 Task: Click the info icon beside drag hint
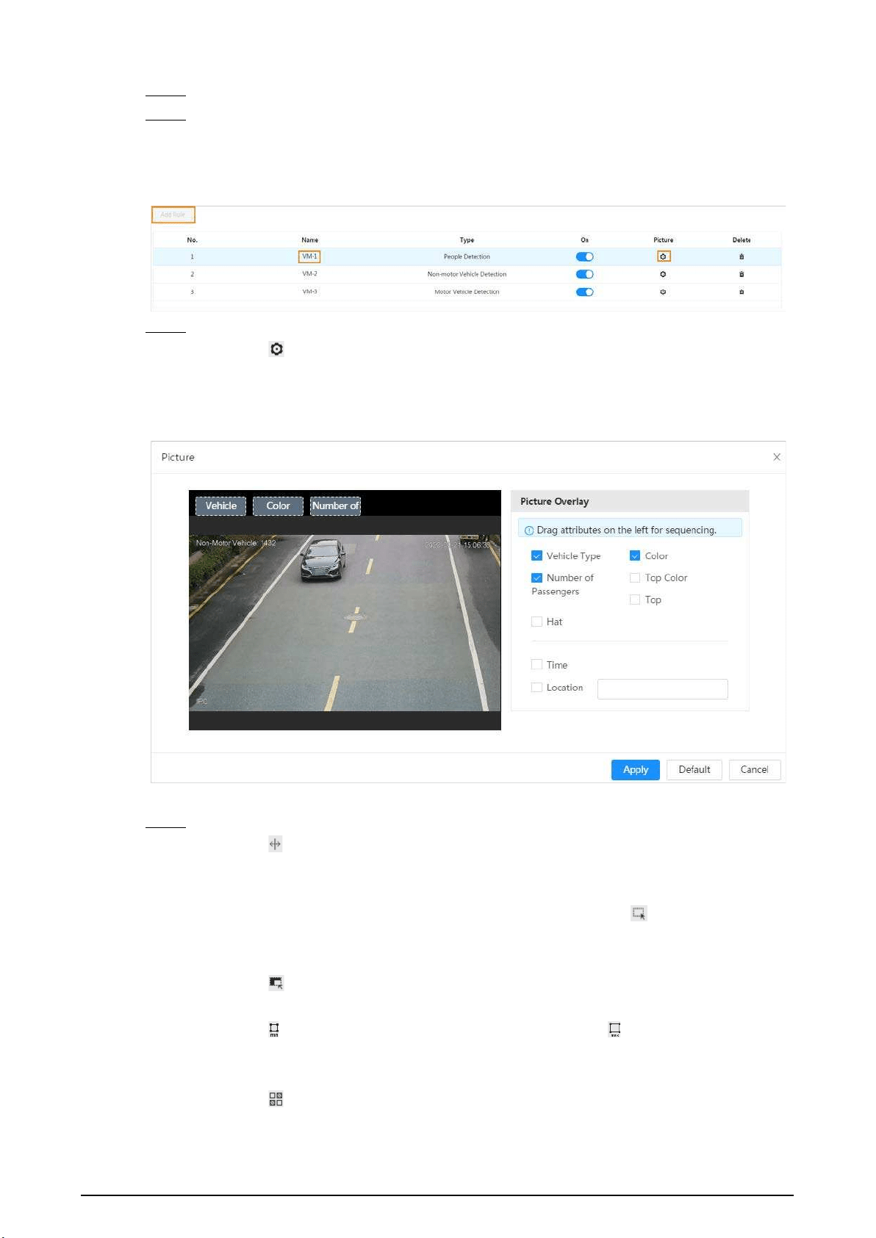[528, 530]
